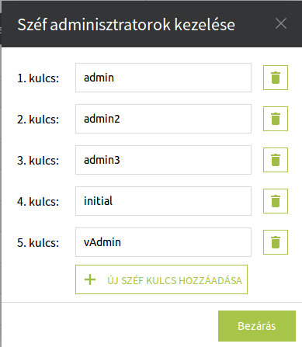The height and width of the screenshot is (347, 302).
Task: Select the admin3 input field
Action: click(x=163, y=160)
